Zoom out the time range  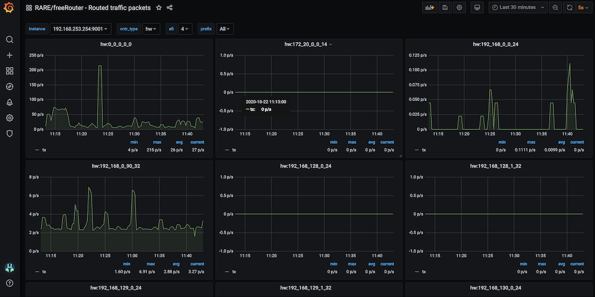point(555,8)
